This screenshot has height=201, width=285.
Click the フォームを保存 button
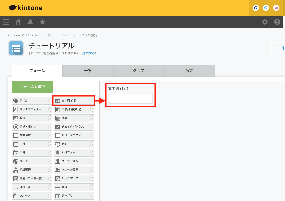(x=33, y=87)
